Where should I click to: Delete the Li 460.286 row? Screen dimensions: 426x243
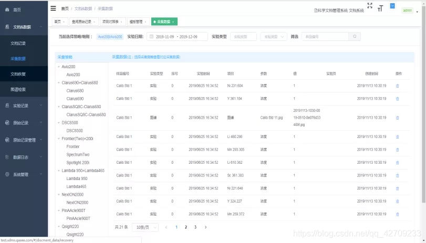(x=398, y=137)
